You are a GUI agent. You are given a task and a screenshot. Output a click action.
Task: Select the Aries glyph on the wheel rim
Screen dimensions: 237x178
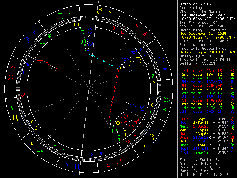pyautogui.click(x=137, y=26)
